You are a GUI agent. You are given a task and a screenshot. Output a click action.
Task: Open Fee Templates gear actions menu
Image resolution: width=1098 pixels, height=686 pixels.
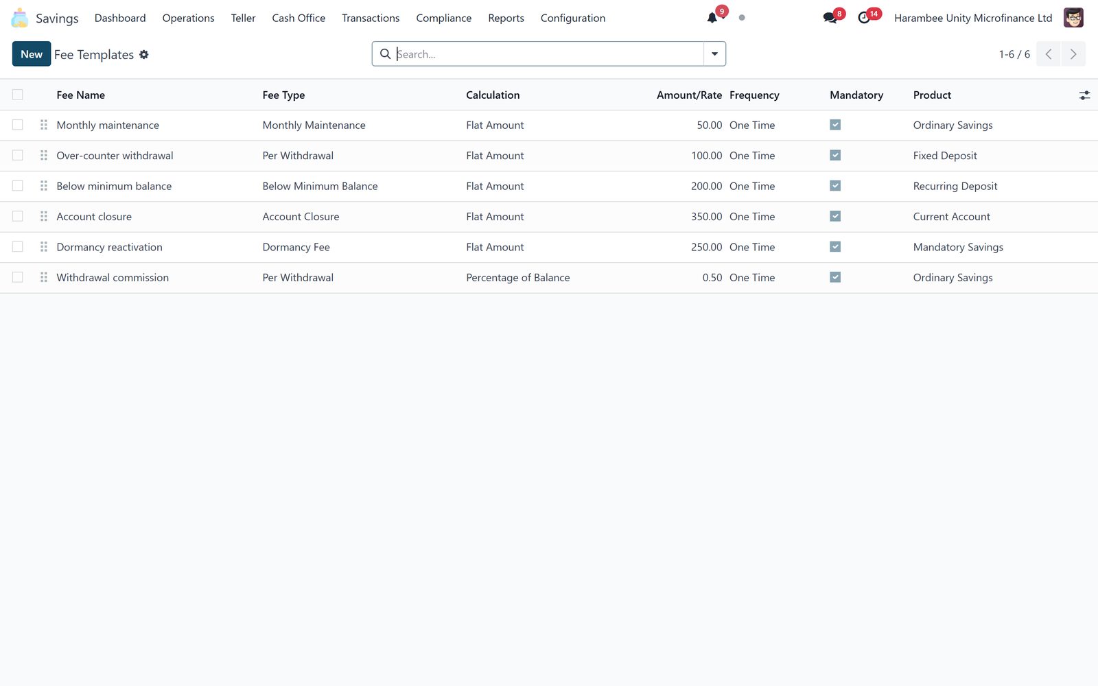[144, 54]
